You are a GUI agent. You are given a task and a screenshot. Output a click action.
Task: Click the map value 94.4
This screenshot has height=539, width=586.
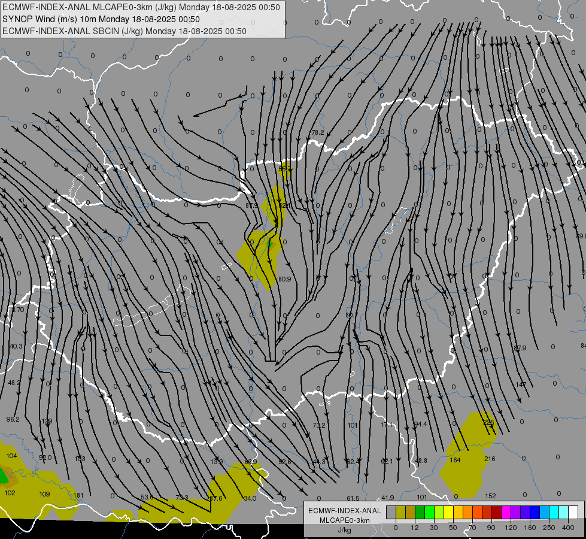420,424
